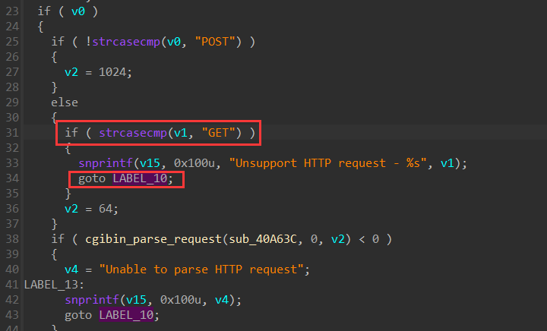Click line number 27 in the gutter

tap(12, 72)
